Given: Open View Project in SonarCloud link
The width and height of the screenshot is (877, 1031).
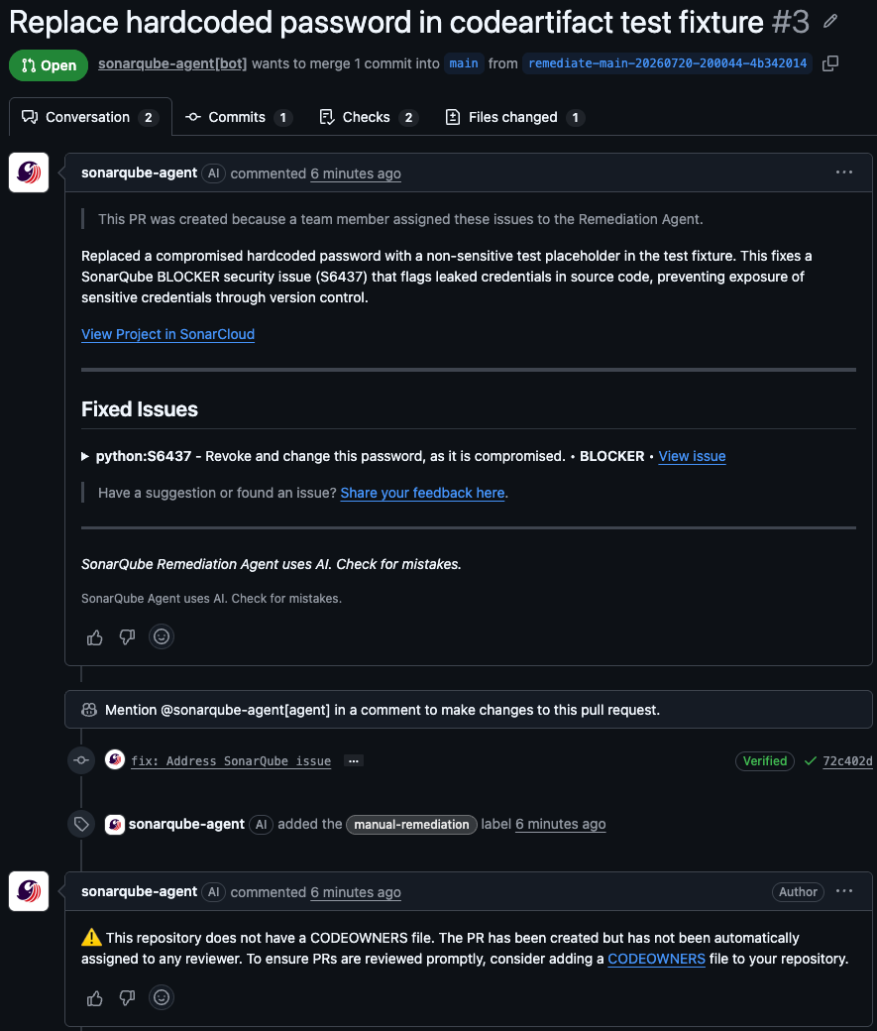Looking at the screenshot, I should (x=167, y=334).
